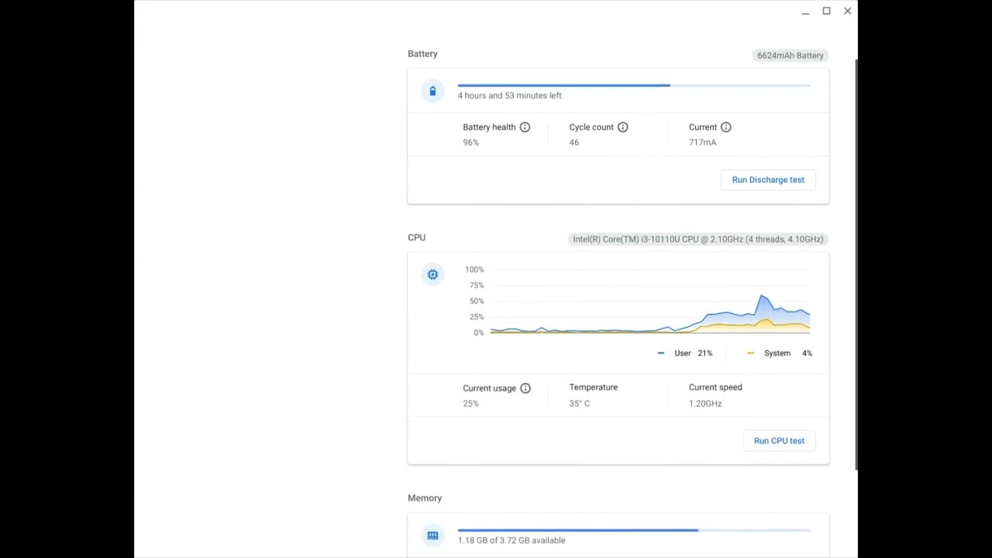Select the Cycle count value 46
Image resolution: width=992 pixels, height=558 pixels.
coord(573,143)
